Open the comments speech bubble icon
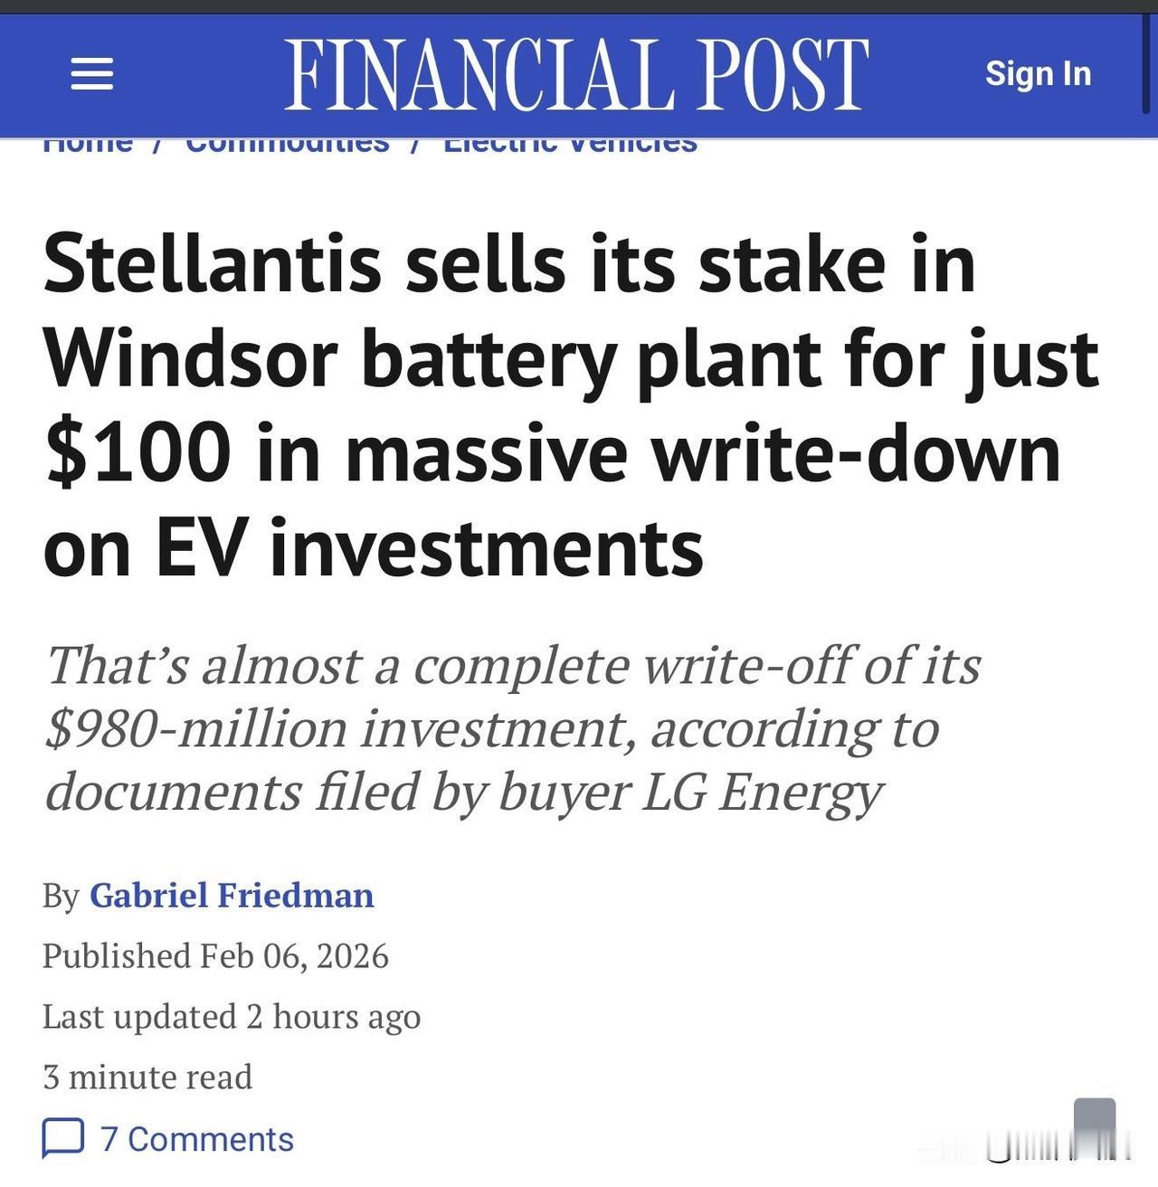1158x1187 pixels. [x=63, y=1138]
